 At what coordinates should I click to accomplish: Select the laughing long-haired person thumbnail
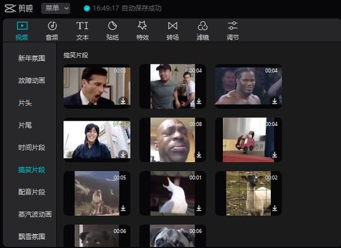[97, 139]
